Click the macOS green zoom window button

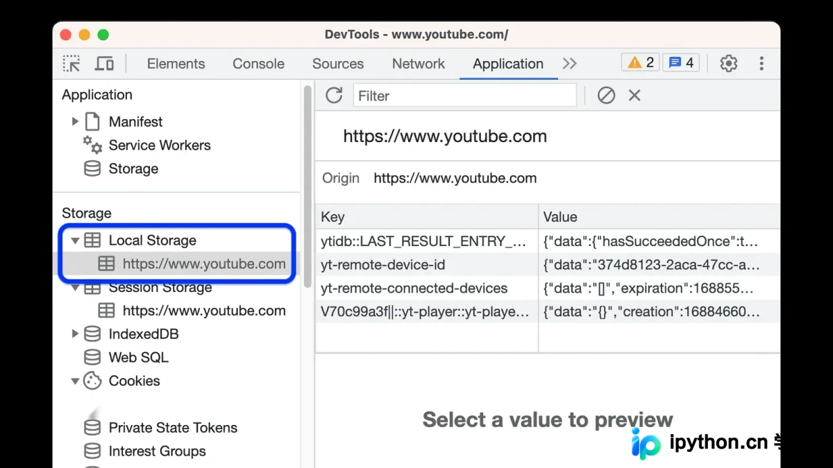coord(103,35)
